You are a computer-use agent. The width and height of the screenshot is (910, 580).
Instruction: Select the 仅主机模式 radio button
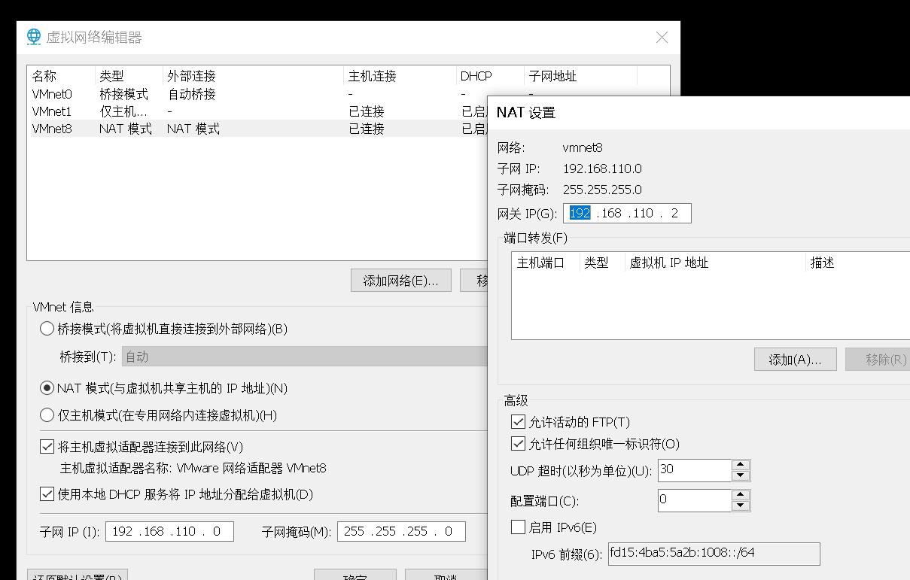[47, 415]
